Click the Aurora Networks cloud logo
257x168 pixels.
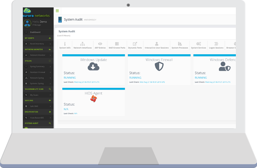point(27,11)
